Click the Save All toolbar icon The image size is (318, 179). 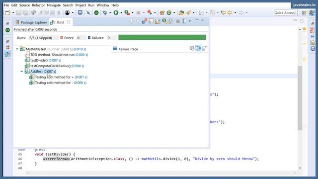click(x=25, y=12)
